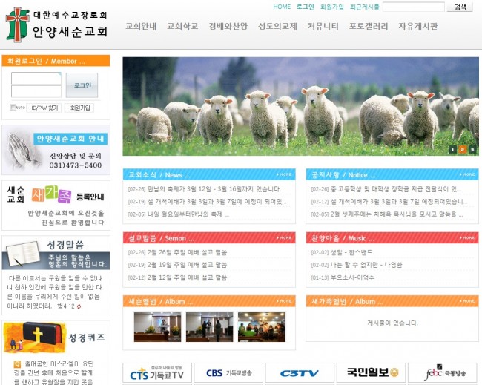Open the HOME link

point(282,7)
